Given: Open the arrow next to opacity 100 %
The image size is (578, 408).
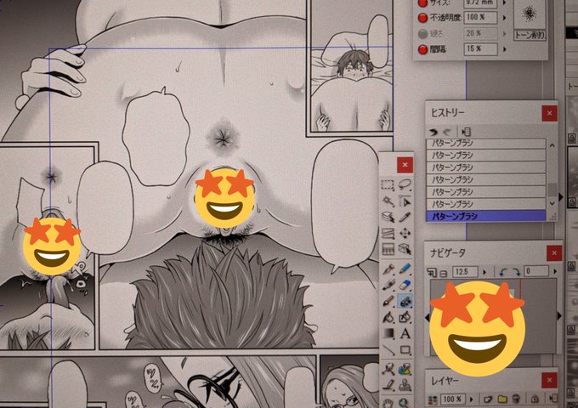Looking at the screenshot, I should tap(505, 17).
